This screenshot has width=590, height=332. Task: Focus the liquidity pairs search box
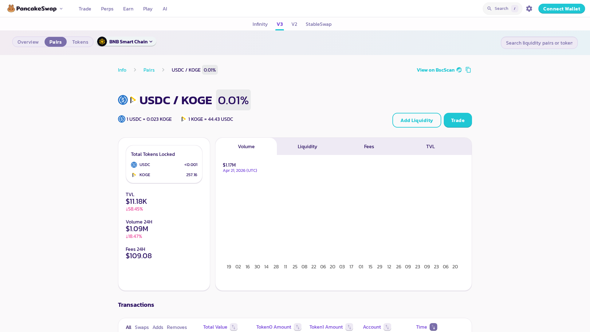pyautogui.click(x=539, y=43)
